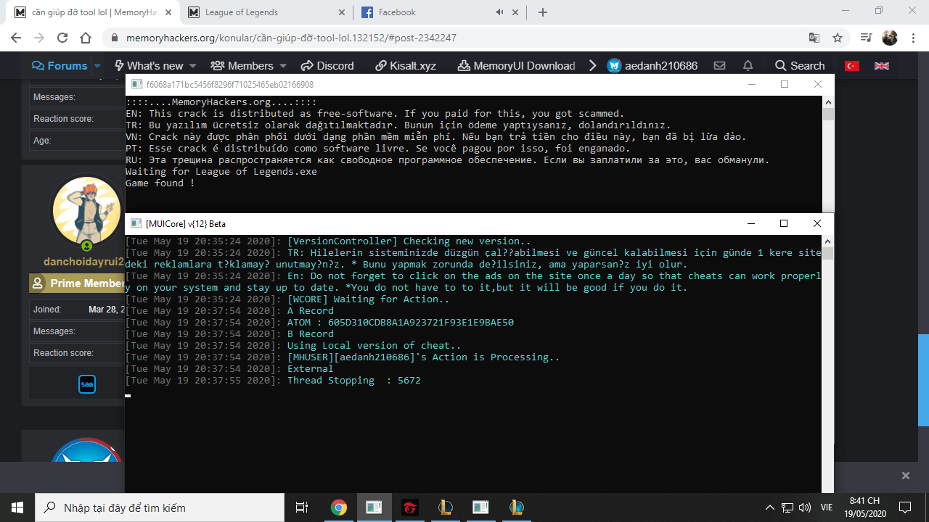Open Chrome media controls icon
929x522 pixels.
click(x=866, y=38)
